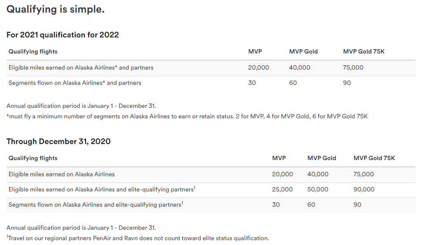Click the minimum segments asterisk footnote text

187,116
